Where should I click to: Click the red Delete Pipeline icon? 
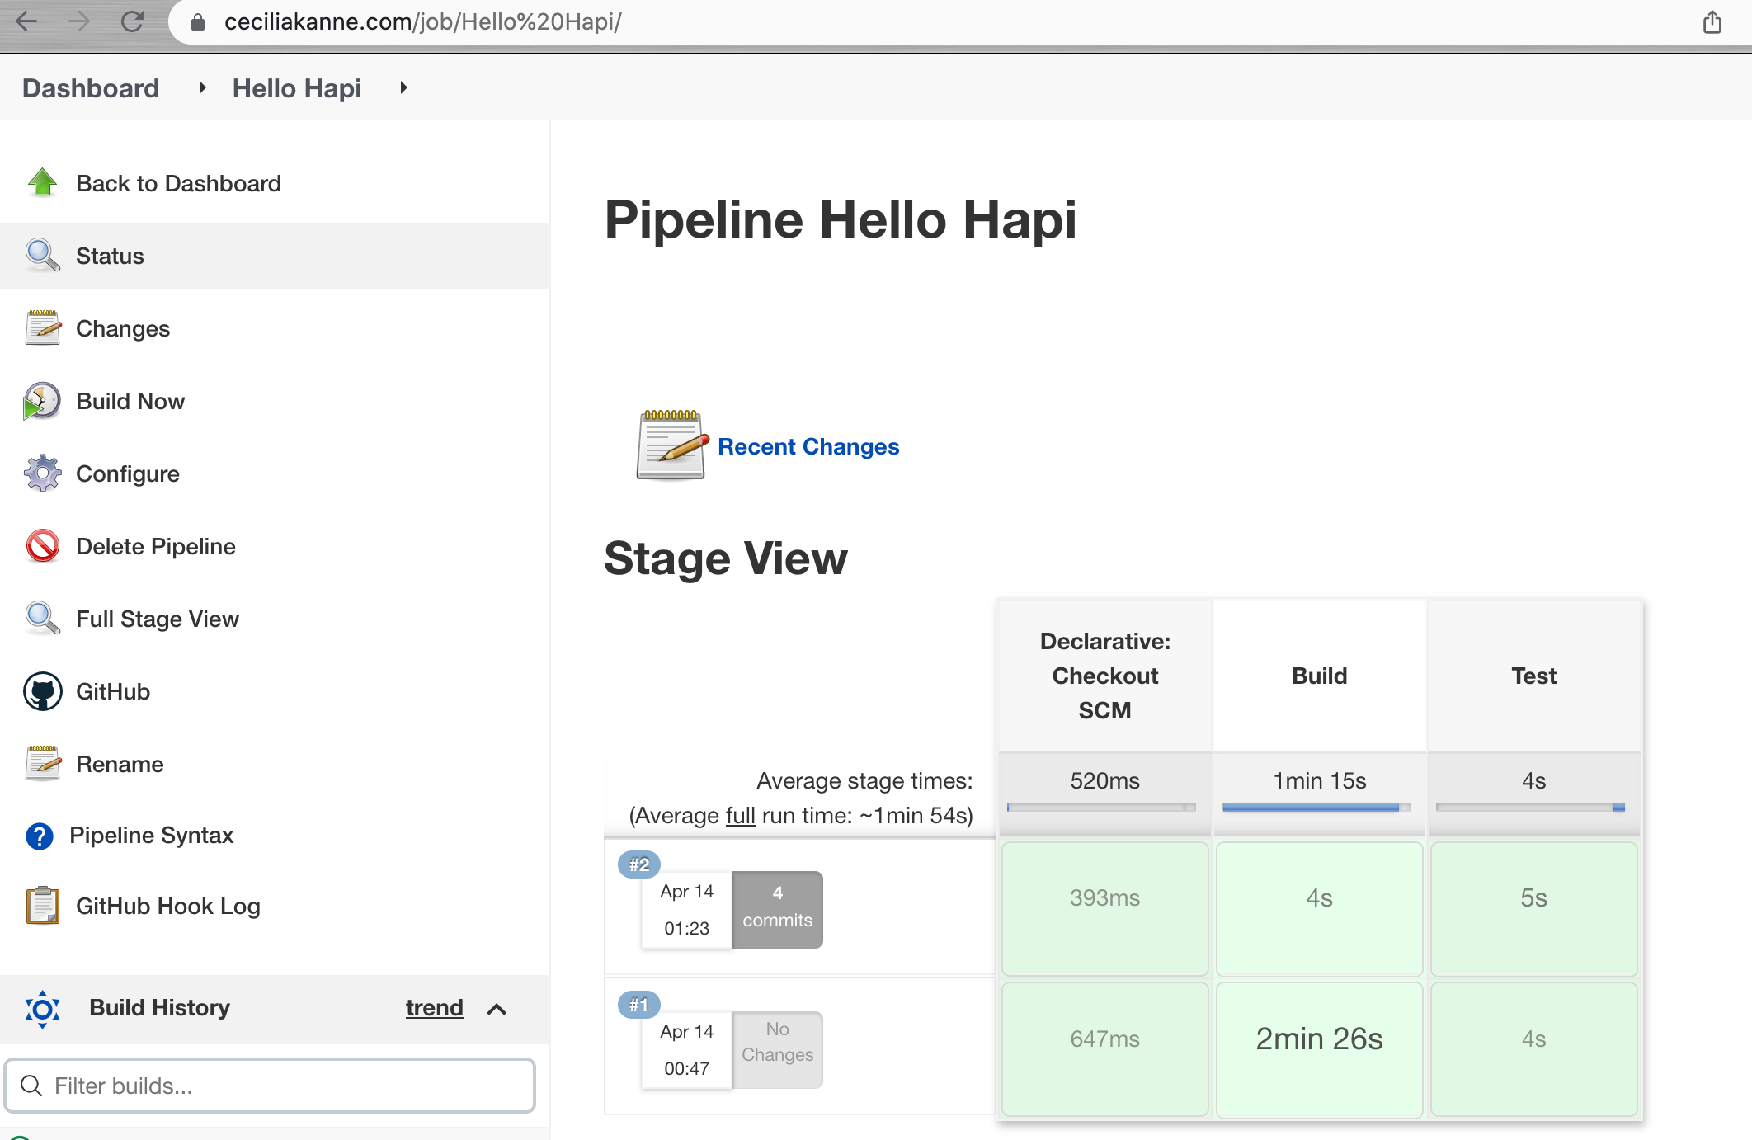click(42, 546)
